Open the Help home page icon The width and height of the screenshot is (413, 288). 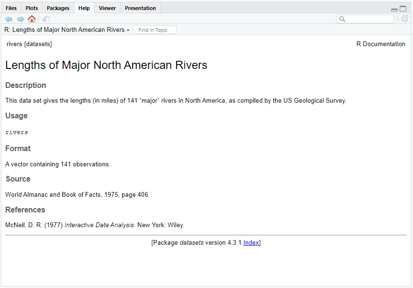[x=32, y=19]
